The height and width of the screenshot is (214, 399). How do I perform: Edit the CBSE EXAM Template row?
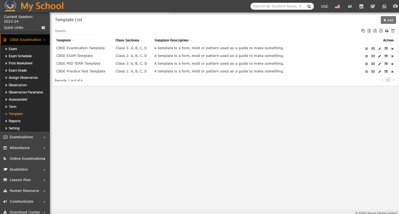380,56
